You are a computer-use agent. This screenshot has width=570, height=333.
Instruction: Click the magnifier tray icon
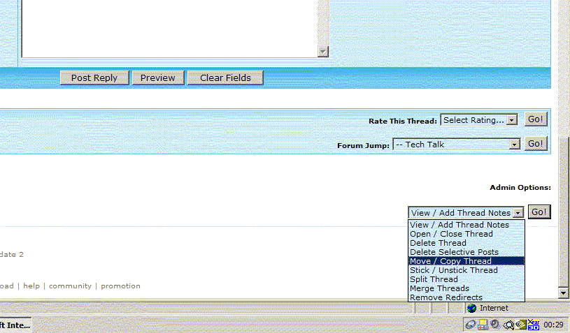pos(508,325)
